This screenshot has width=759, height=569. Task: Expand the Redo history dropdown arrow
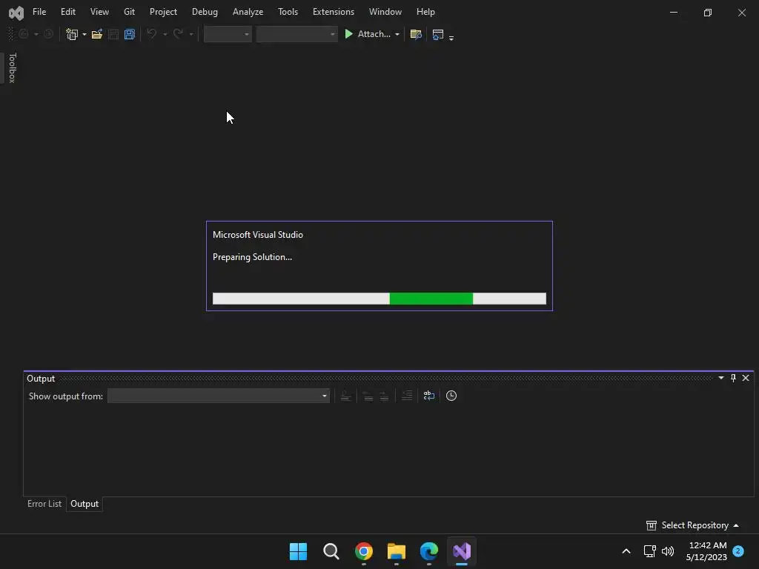tap(191, 34)
